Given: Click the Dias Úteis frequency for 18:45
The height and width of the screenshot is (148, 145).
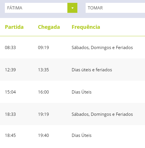Looking at the screenshot, I should 82,135.
